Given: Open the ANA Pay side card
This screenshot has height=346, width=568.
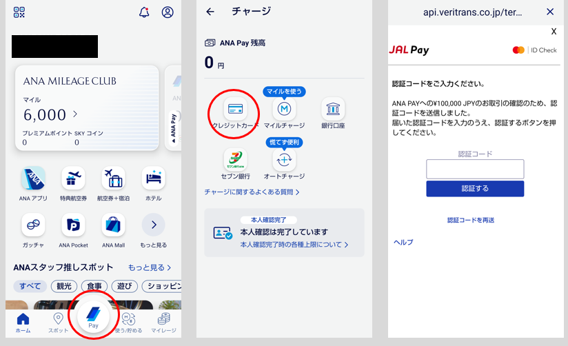Looking at the screenshot, I should pyautogui.click(x=173, y=108).
